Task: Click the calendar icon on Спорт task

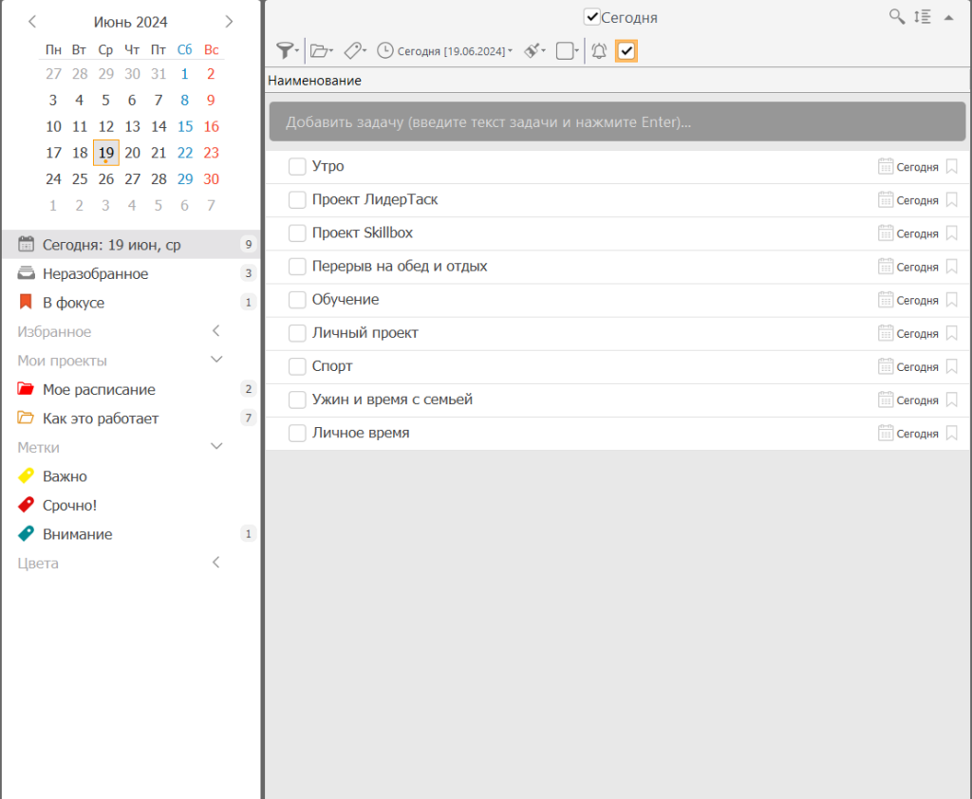Action: [x=885, y=366]
